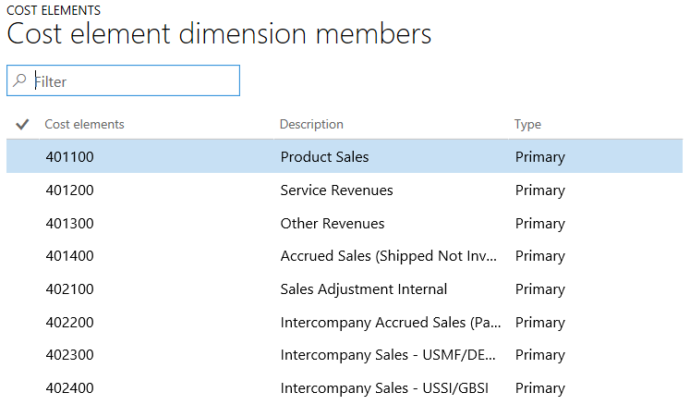Screen dimensions: 690x405
Task: Click Primary type in 401100 row
Action: coord(540,157)
